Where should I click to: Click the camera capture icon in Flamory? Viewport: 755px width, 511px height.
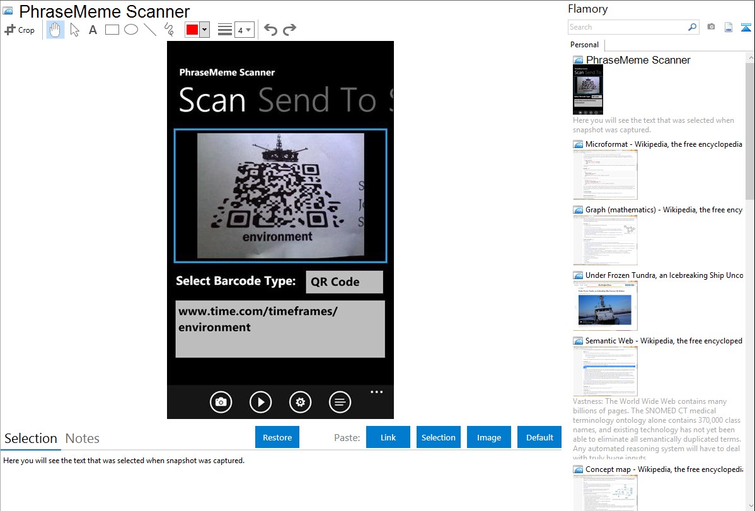pyautogui.click(x=711, y=27)
